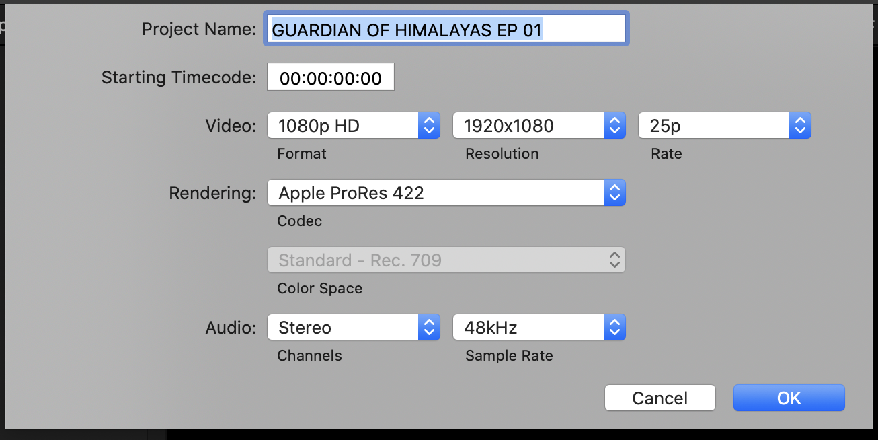The height and width of the screenshot is (440, 878).
Task: Click the Color Space caption text
Action: click(x=319, y=289)
